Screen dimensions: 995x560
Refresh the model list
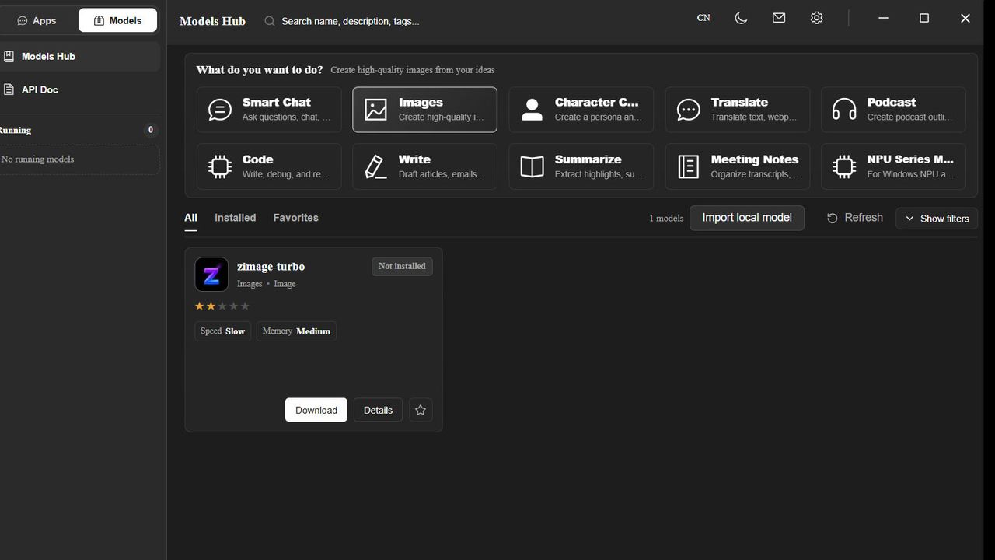coord(854,218)
